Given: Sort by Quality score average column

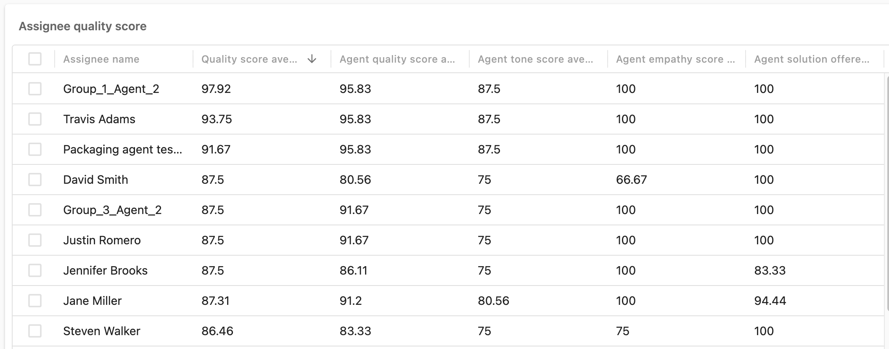Looking at the screenshot, I should 249,59.
